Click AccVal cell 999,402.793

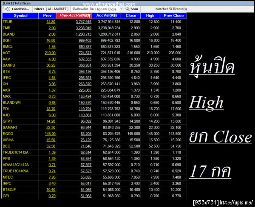(x=110, y=40)
